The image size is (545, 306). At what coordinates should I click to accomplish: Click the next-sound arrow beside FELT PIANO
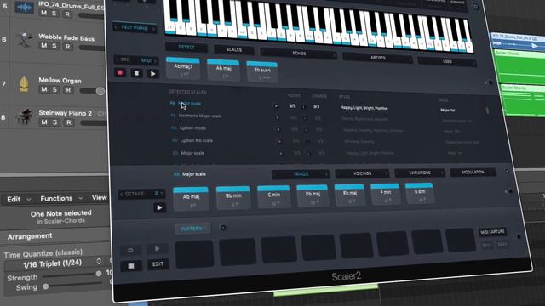[x=153, y=29]
